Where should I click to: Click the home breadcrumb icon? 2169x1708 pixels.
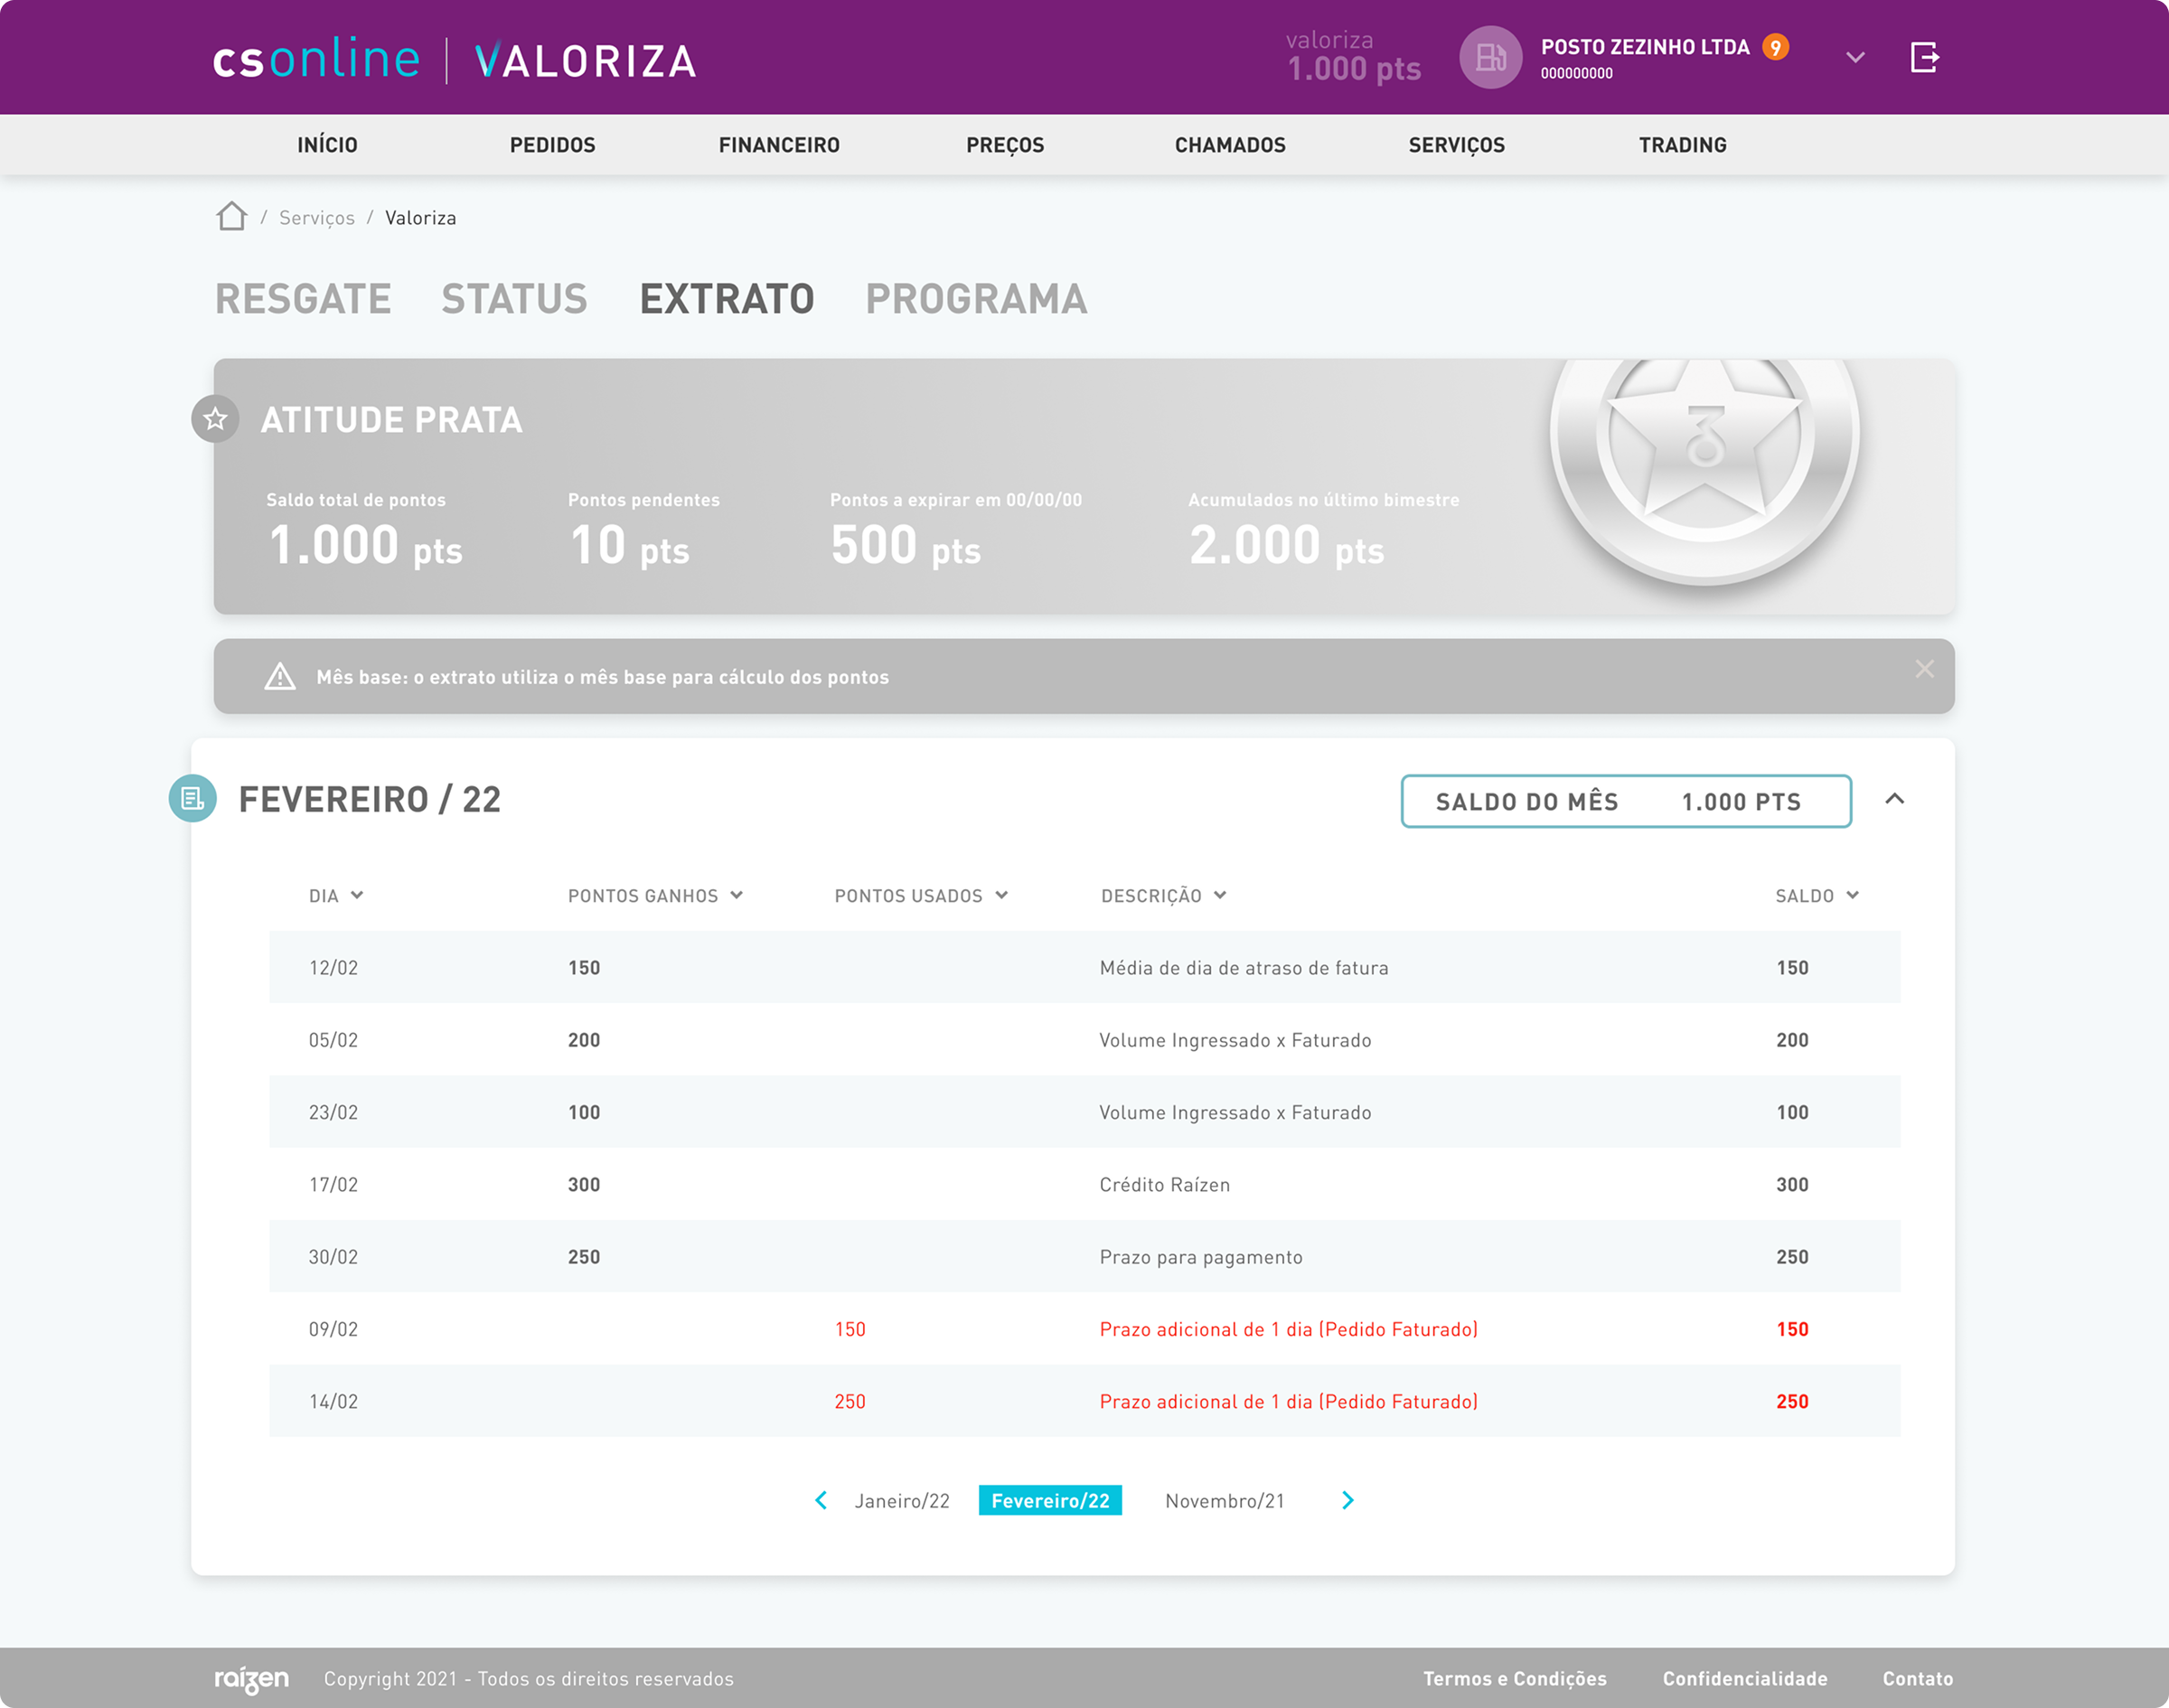coord(231,217)
